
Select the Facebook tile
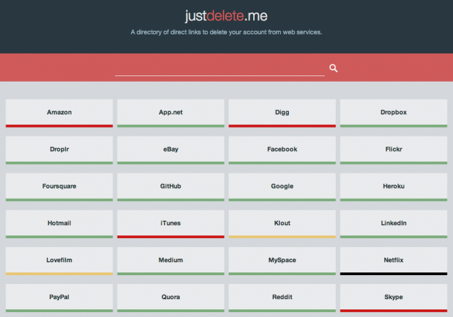point(282,150)
